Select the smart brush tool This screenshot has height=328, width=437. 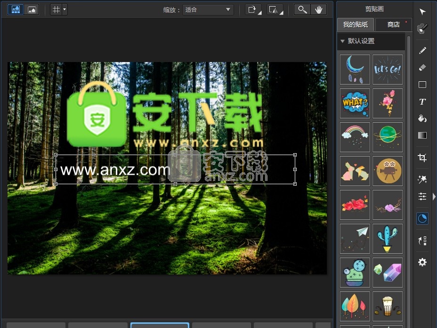coord(422,28)
